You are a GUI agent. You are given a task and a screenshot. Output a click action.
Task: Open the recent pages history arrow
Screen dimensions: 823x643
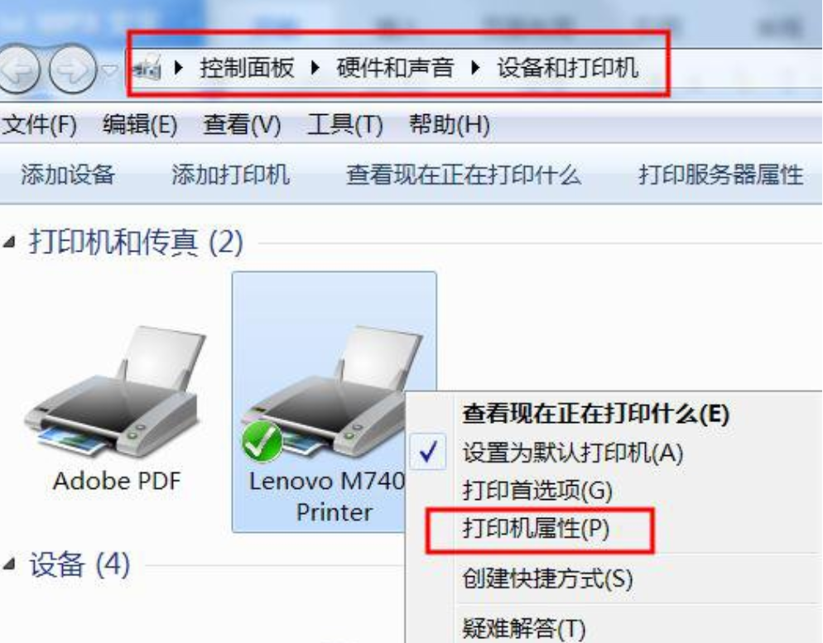[x=109, y=70]
